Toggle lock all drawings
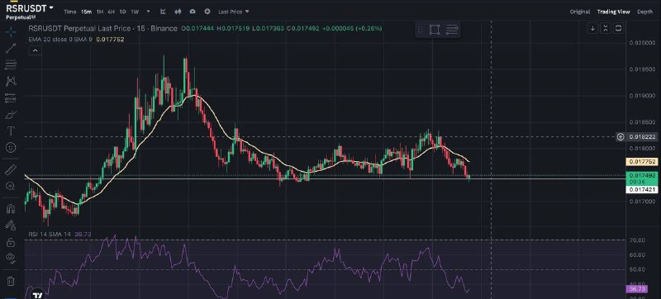661x299 pixels. point(11,242)
